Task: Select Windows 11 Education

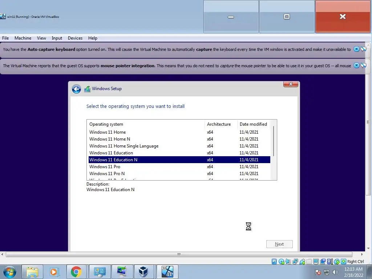Action: point(179,153)
